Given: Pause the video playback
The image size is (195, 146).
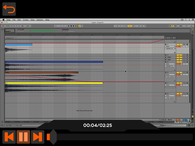Looking at the screenshot, I should [x=23, y=137].
